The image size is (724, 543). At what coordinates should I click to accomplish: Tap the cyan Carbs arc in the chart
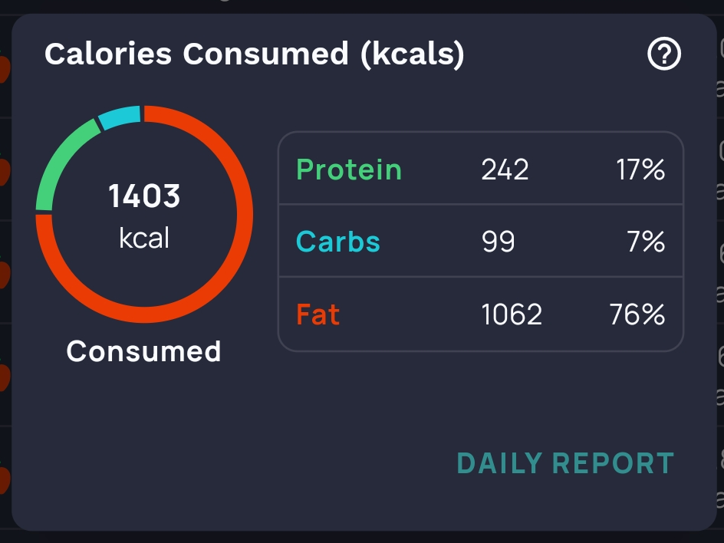pos(120,117)
